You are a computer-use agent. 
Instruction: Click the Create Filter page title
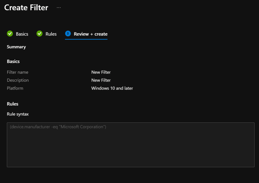(x=26, y=8)
